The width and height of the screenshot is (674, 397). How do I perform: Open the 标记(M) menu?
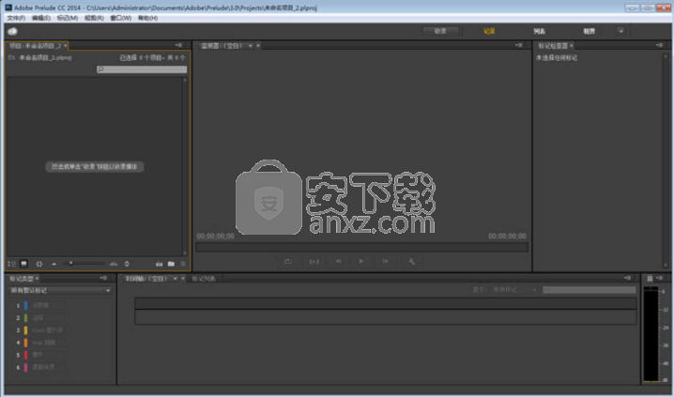coord(68,18)
